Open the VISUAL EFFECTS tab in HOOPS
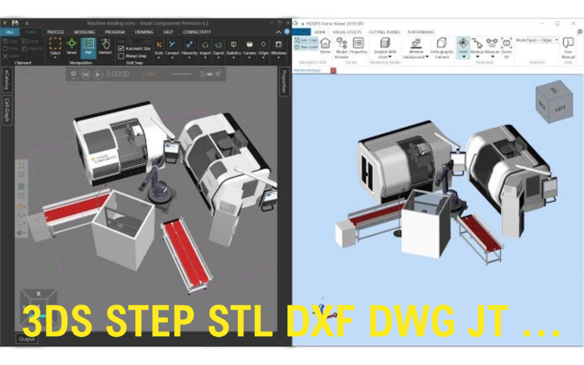Image resolution: width=584 pixels, height=365 pixels. coord(347,32)
